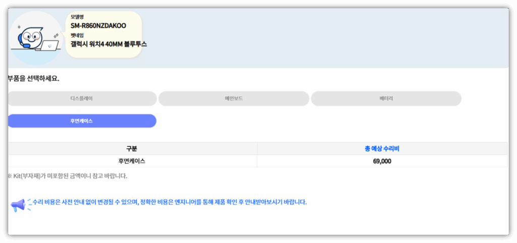The image size is (517, 243).
Task: Click the model number SM-R860NZDAKOO
Action: tap(98, 26)
